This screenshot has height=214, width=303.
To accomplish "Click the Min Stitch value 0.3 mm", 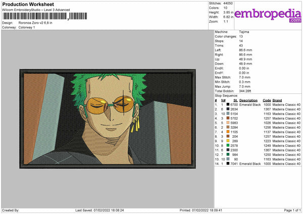I will point(244,82).
